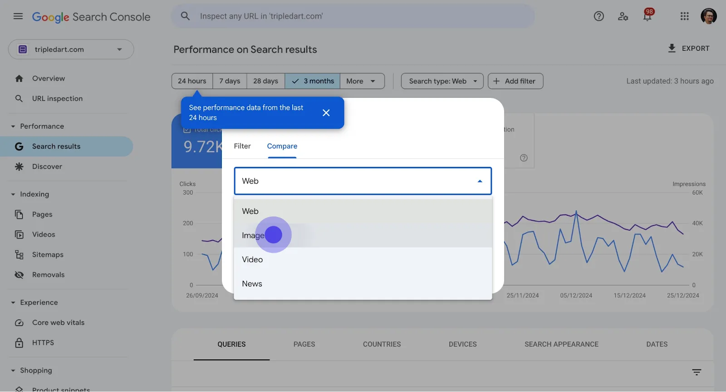Open the SEARCH APPEARANCE tab
726x392 pixels.
pyautogui.click(x=562, y=344)
